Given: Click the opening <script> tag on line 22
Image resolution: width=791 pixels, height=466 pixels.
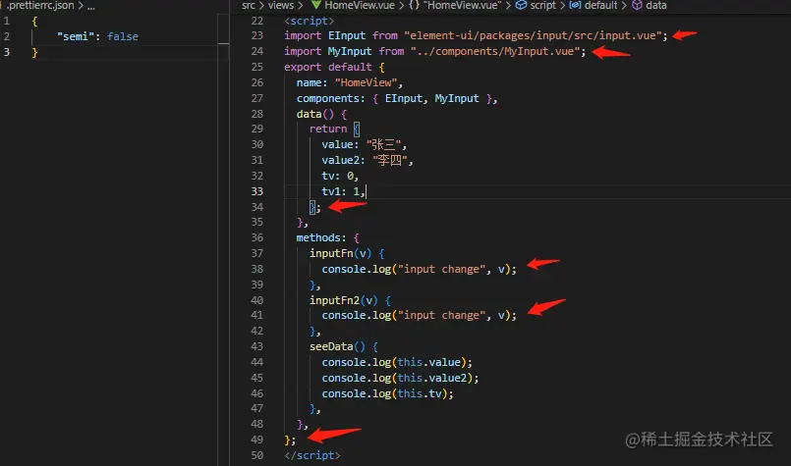Looking at the screenshot, I should tap(309, 21).
